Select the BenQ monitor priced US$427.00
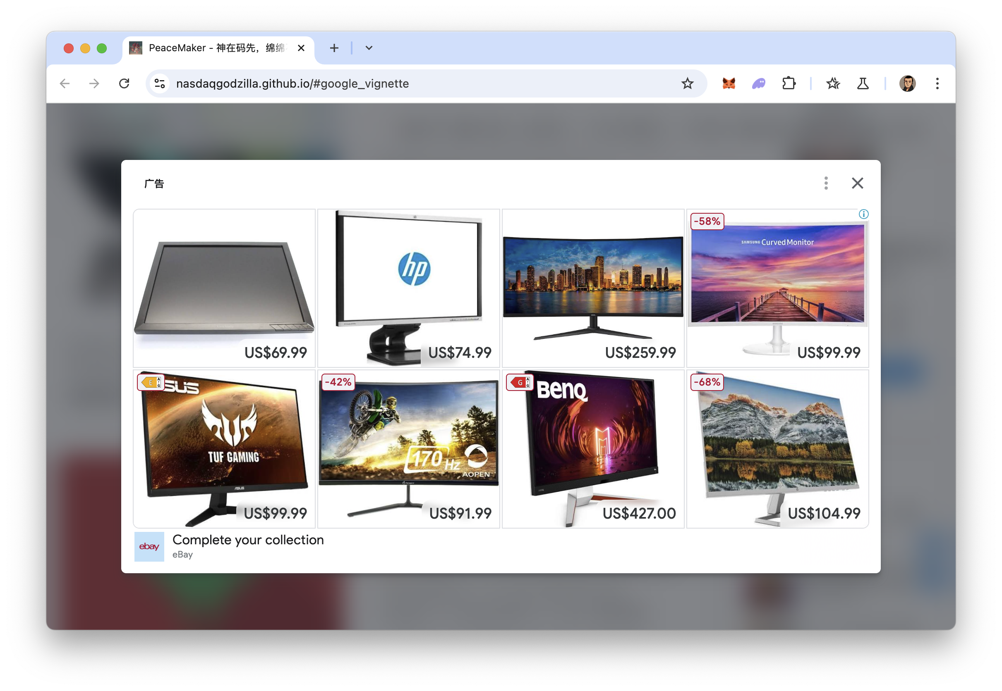Image resolution: width=1002 pixels, height=691 pixels. (x=593, y=448)
